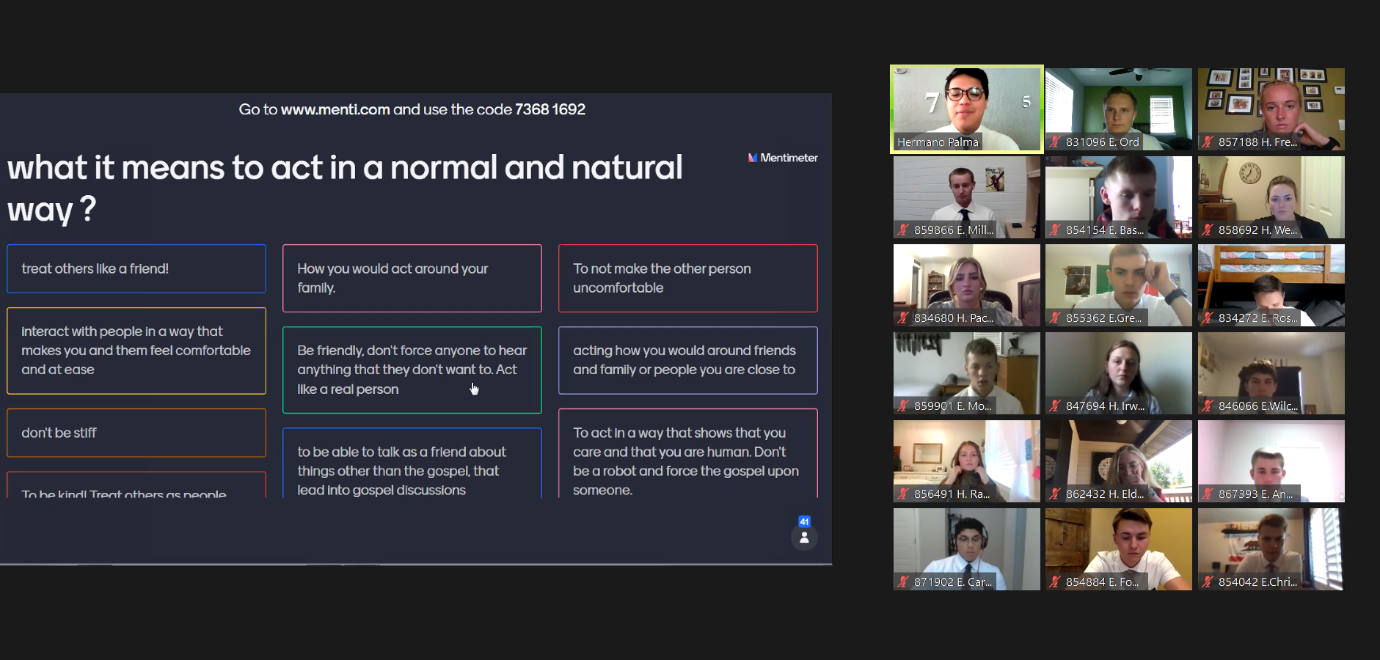Click the Hermano Palma name label
This screenshot has height=660, width=1380.
tap(938, 142)
